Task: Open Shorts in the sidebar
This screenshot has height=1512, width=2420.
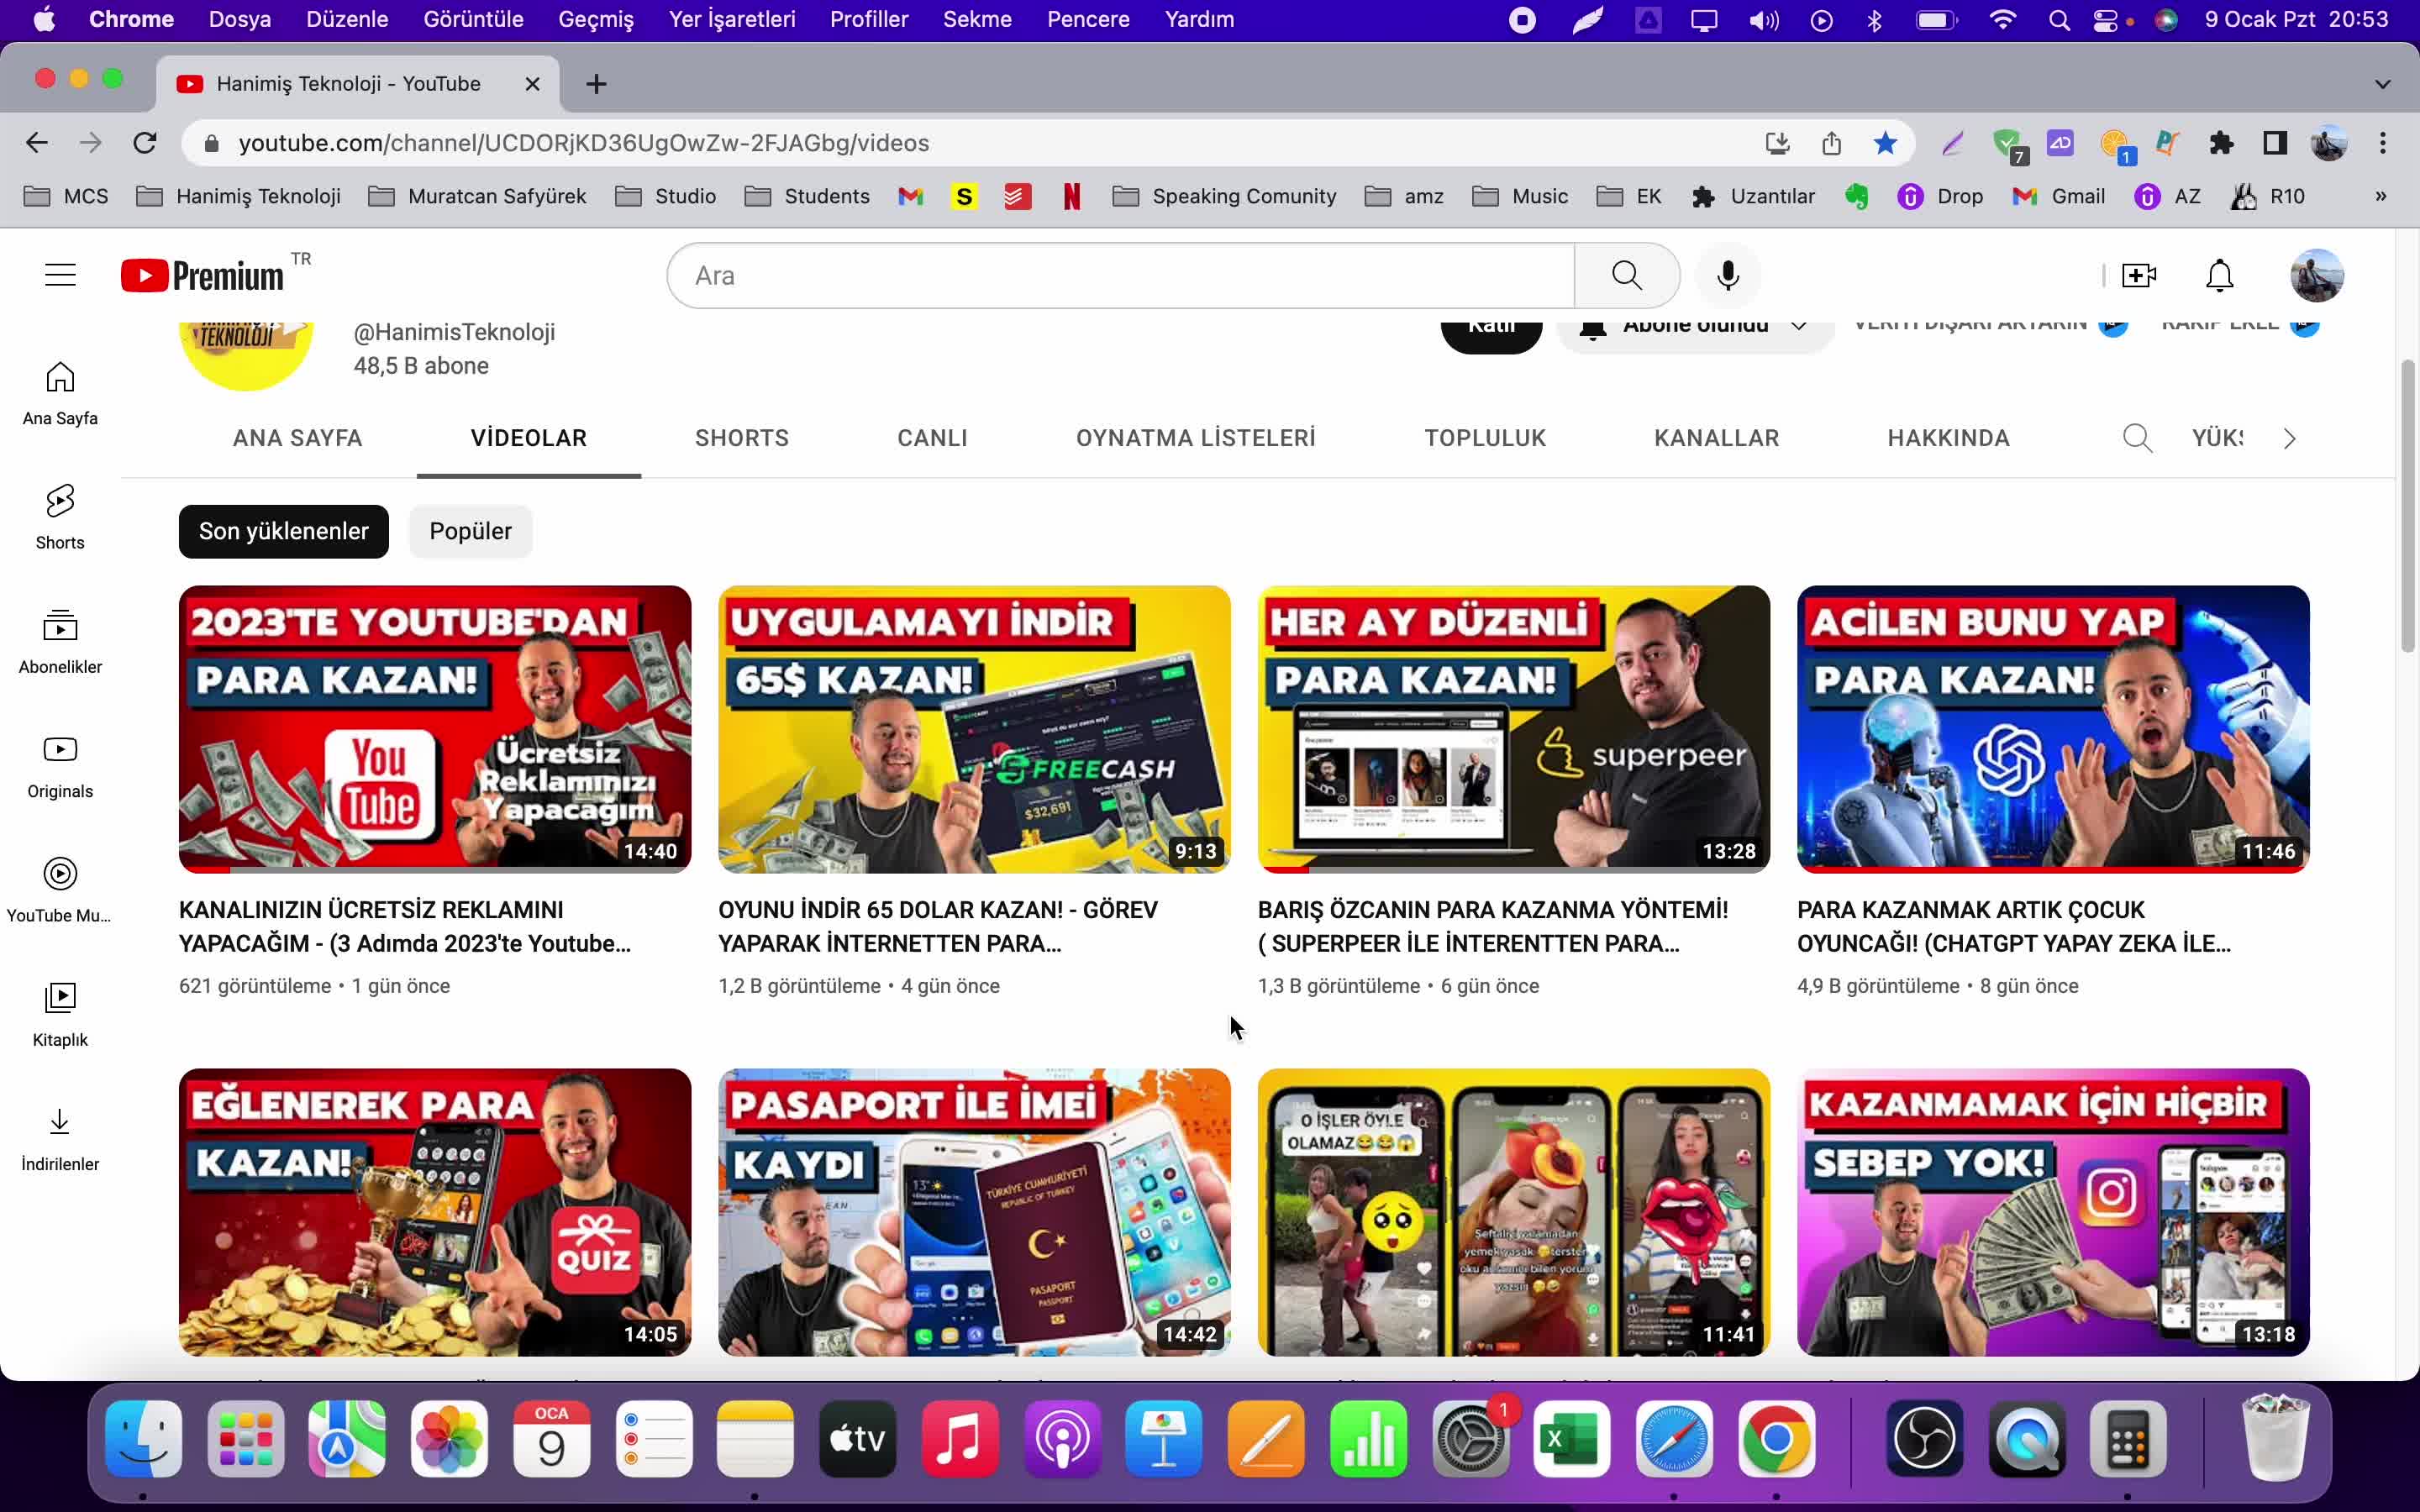Action: coord(60,518)
